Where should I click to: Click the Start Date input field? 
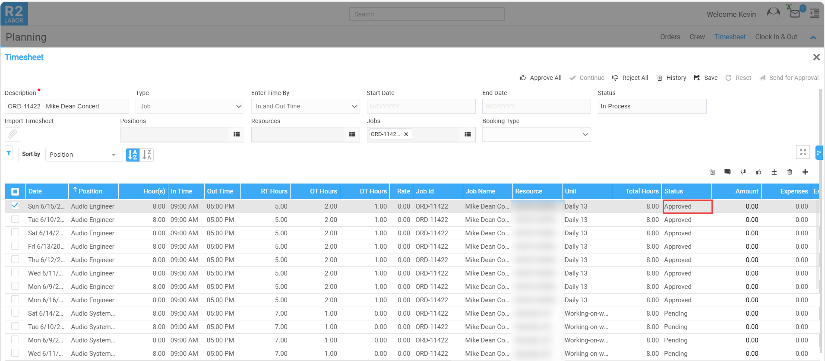coord(421,106)
